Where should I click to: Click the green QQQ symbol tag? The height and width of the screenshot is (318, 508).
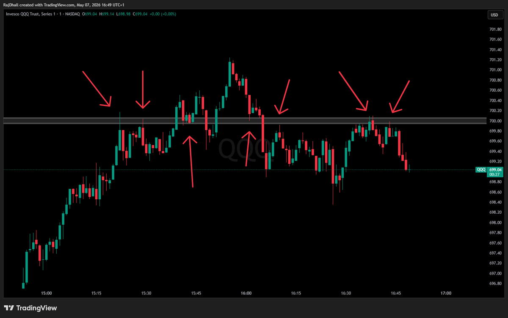click(x=481, y=170)
